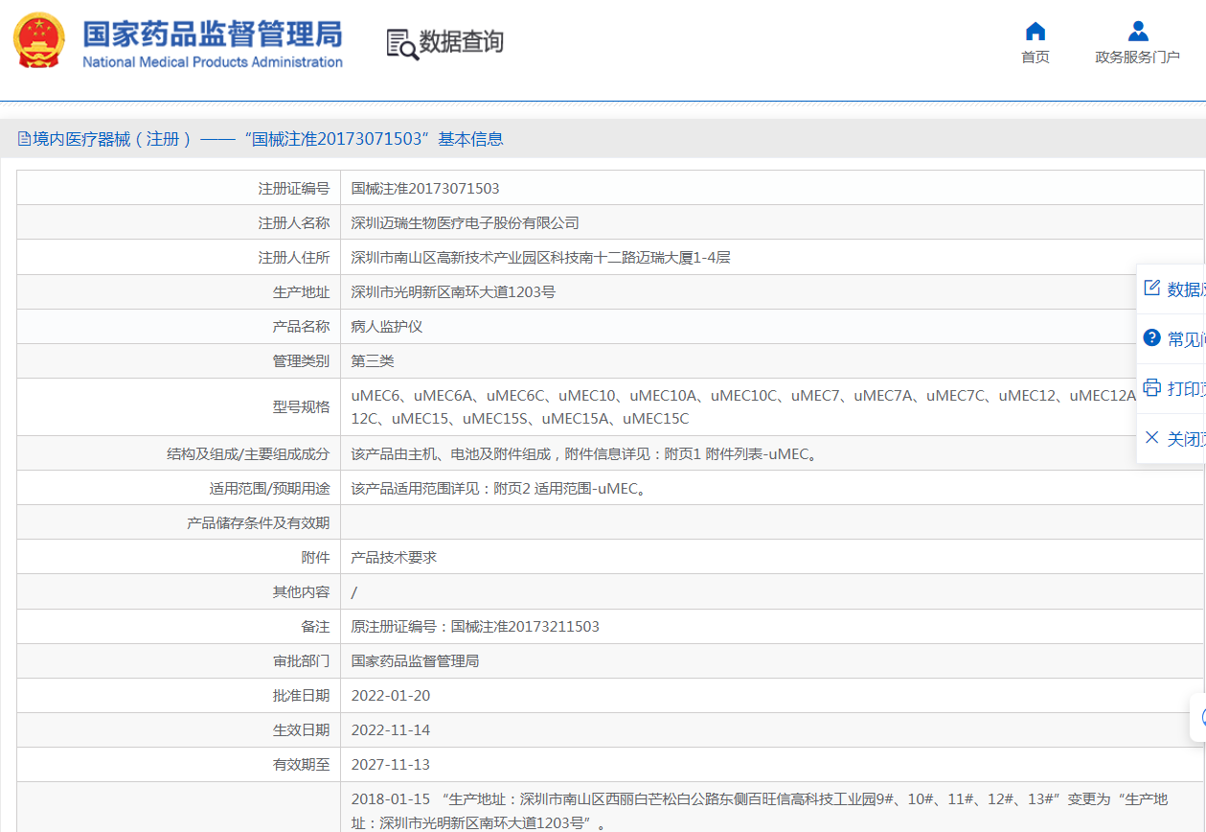The height and width of the screenshot is (832, 1206).
Task: Click the 适用范围/预期用途 label
Action: click(269, 489)
